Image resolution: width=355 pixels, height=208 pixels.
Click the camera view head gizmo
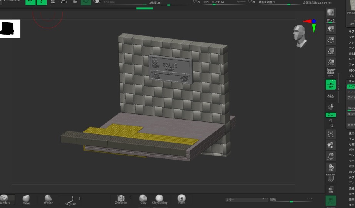(x=299, y=36)
